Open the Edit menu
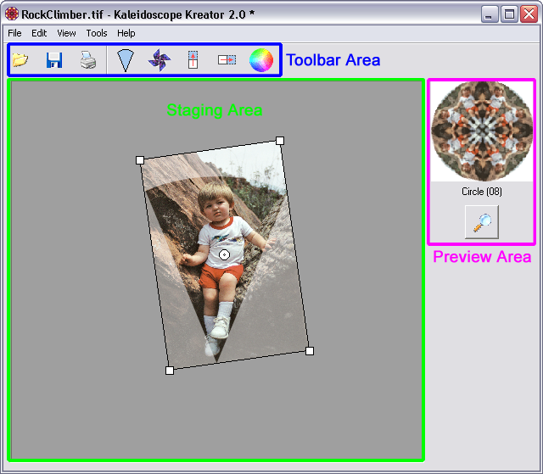Image resolution: width=543 pixels, height=474 pixels. pyautogui.click(x=39, y=33)
